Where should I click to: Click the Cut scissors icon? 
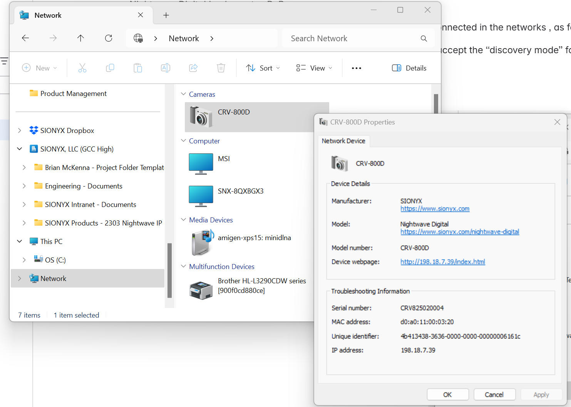[82, 68]
